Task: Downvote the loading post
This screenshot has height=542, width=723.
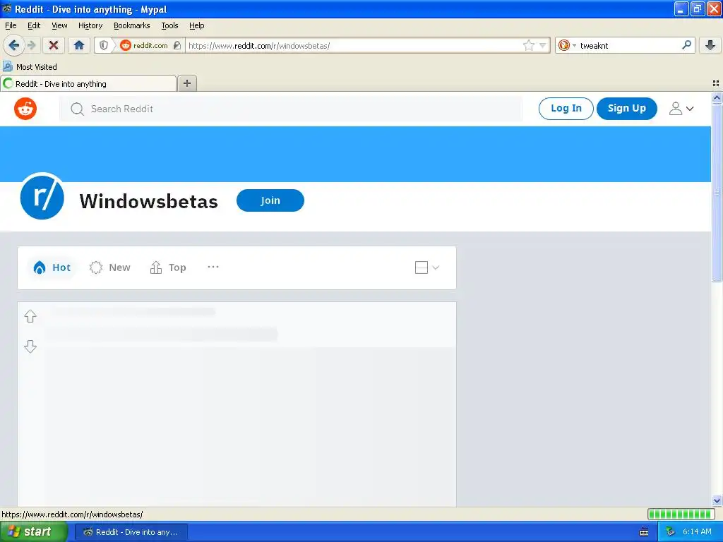Action: pos(30,346)
